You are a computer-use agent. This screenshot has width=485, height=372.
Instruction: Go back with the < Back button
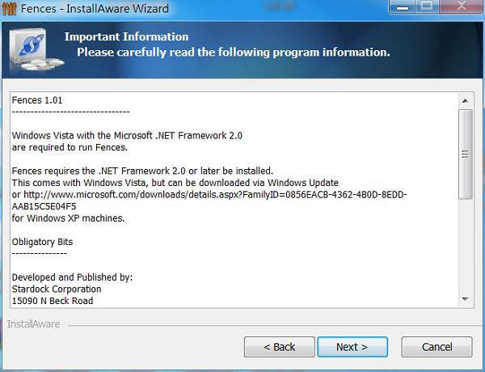coord(280,347)
